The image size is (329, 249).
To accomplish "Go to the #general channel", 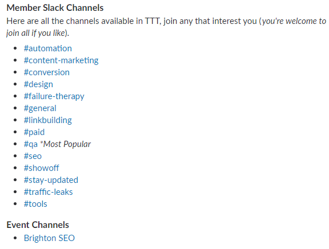I will 40,108.
